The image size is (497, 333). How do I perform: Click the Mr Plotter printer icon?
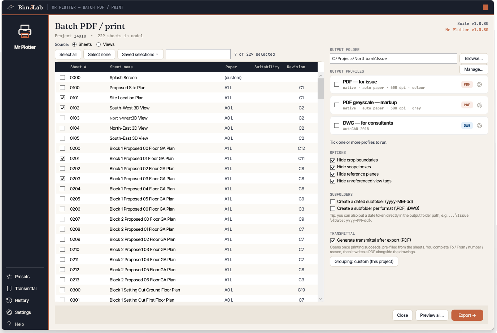click(x=25, y=31)
